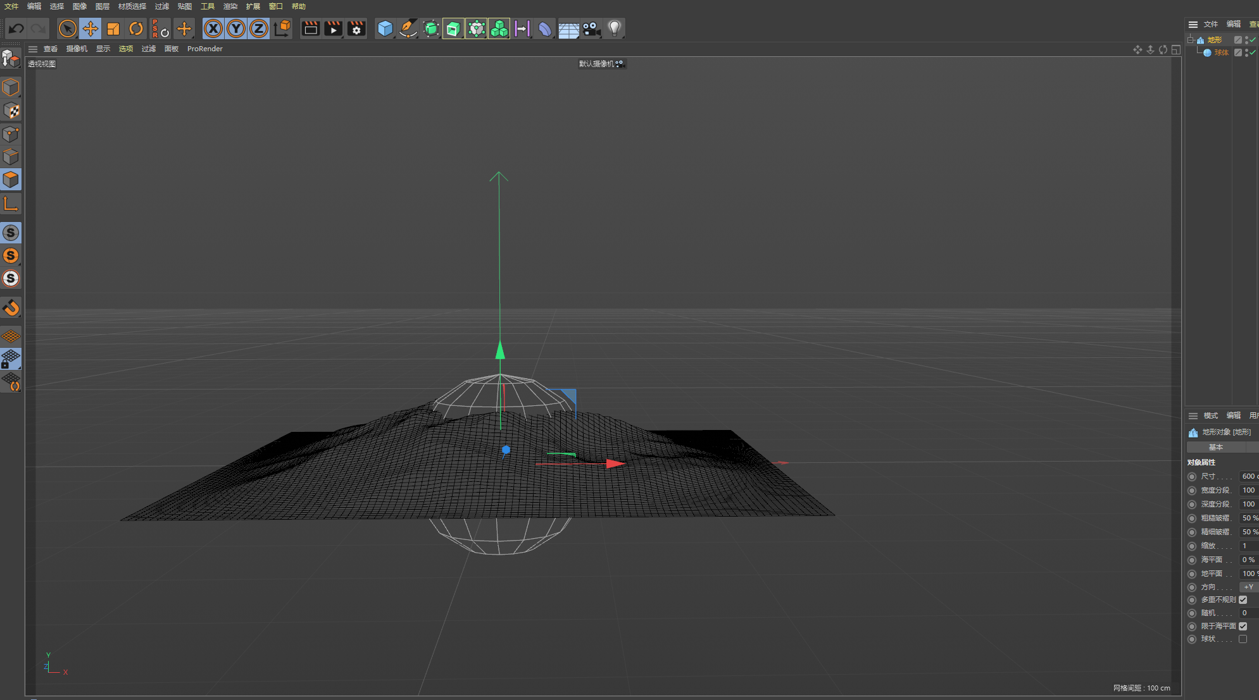Click Render View clapperboard icon

point(310,28)
